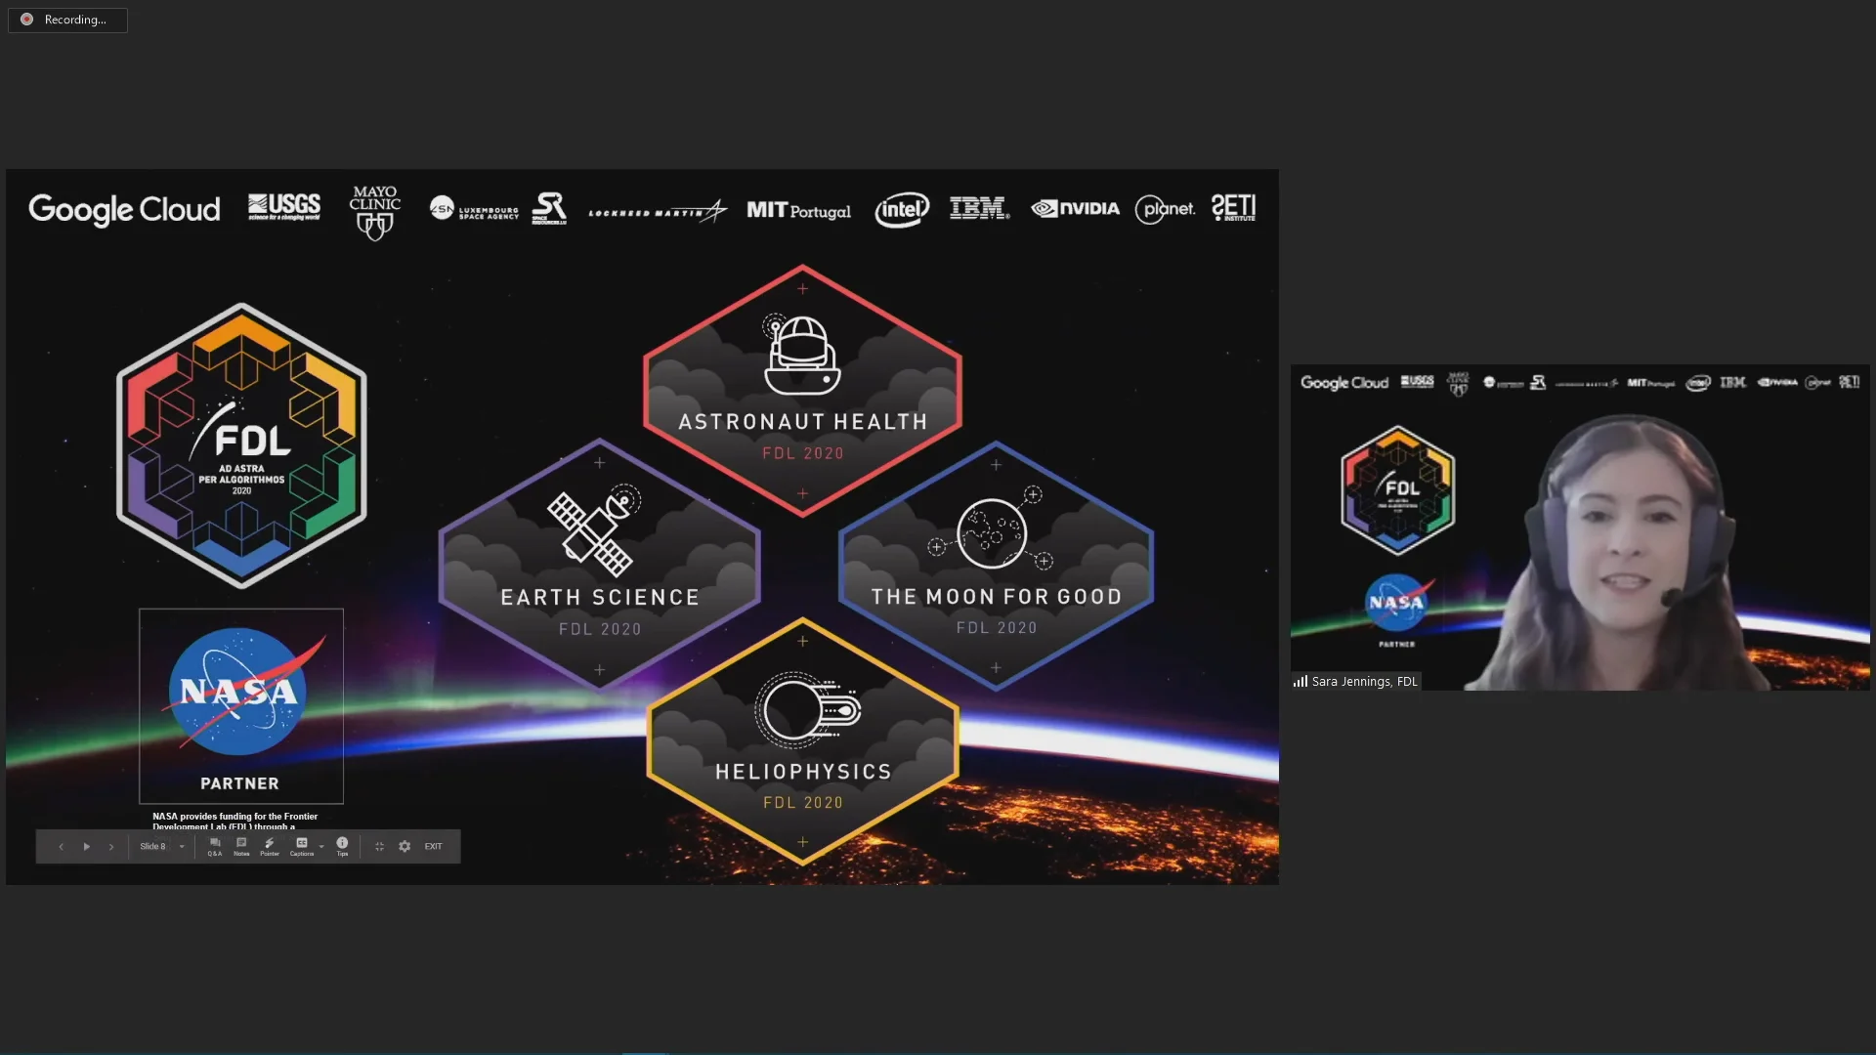Open the Slide 8 dropdown
Screen dimensions: 1876x1055
point(182,847)
